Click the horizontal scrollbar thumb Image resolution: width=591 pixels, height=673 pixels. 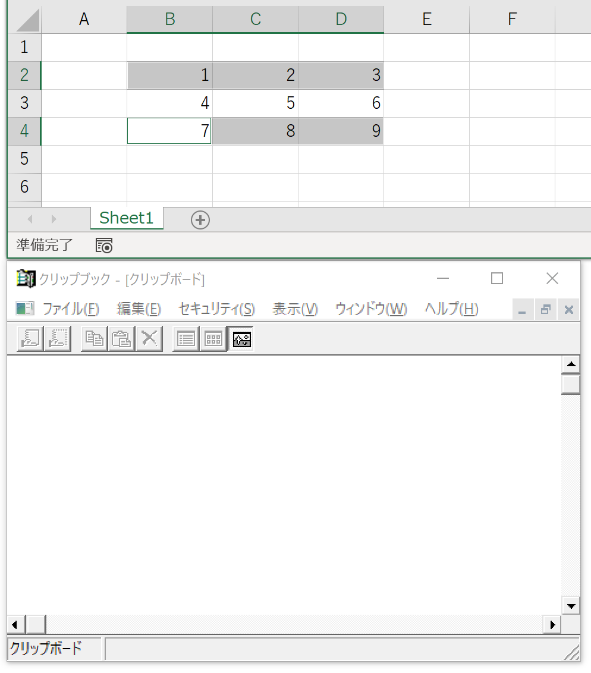pyautogui.click(x=36, y=624)
